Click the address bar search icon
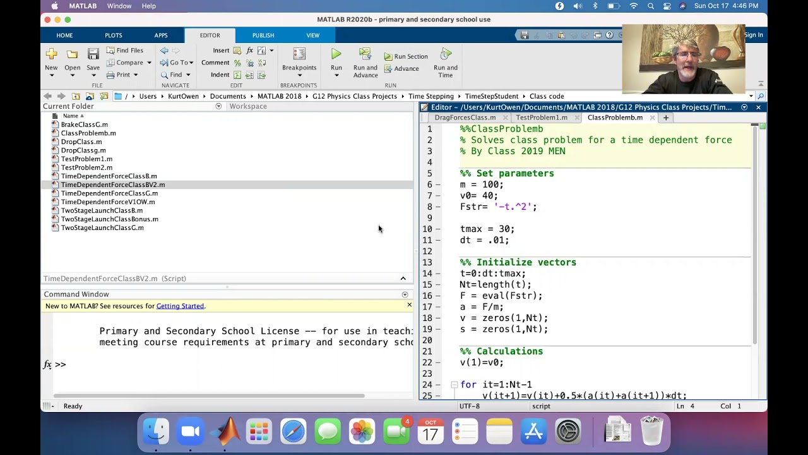 click(760, 96)
